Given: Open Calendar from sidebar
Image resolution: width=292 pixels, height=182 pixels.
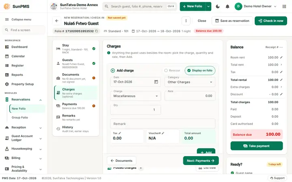Looking at the screenshot, I should click(x=24, y=56).
